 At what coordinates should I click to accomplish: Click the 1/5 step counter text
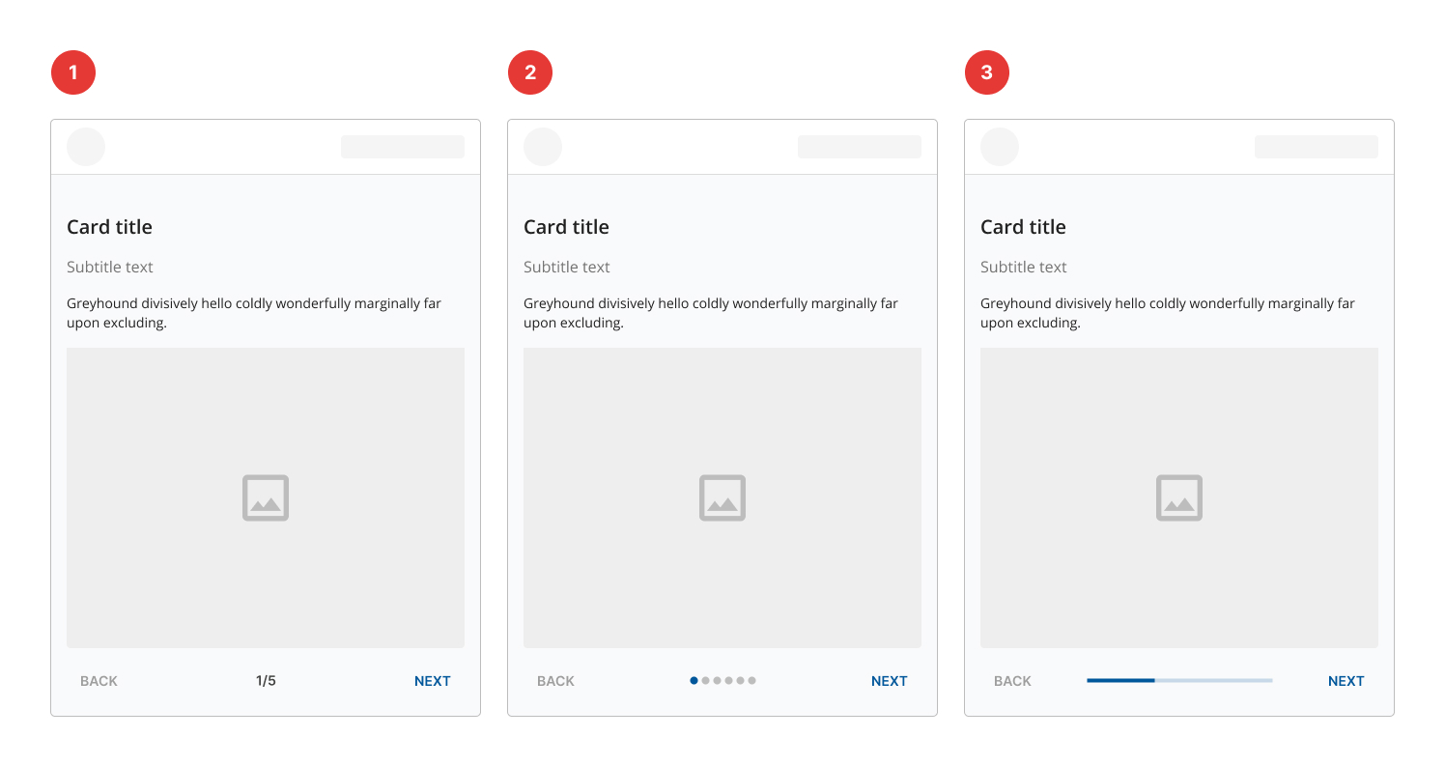[x=266, y=681]
